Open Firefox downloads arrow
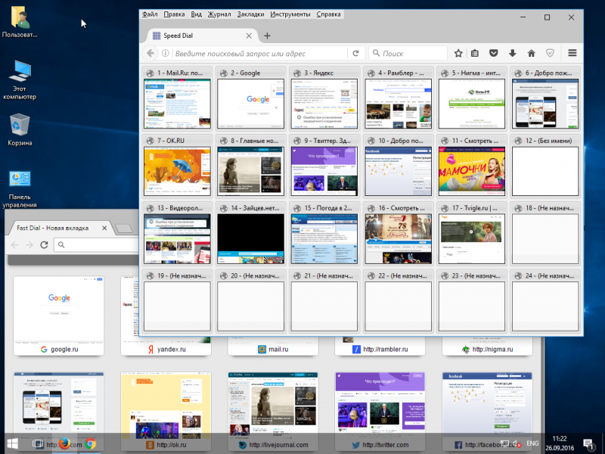This screenshot has height=454, width=605. (x=513, y=53)
